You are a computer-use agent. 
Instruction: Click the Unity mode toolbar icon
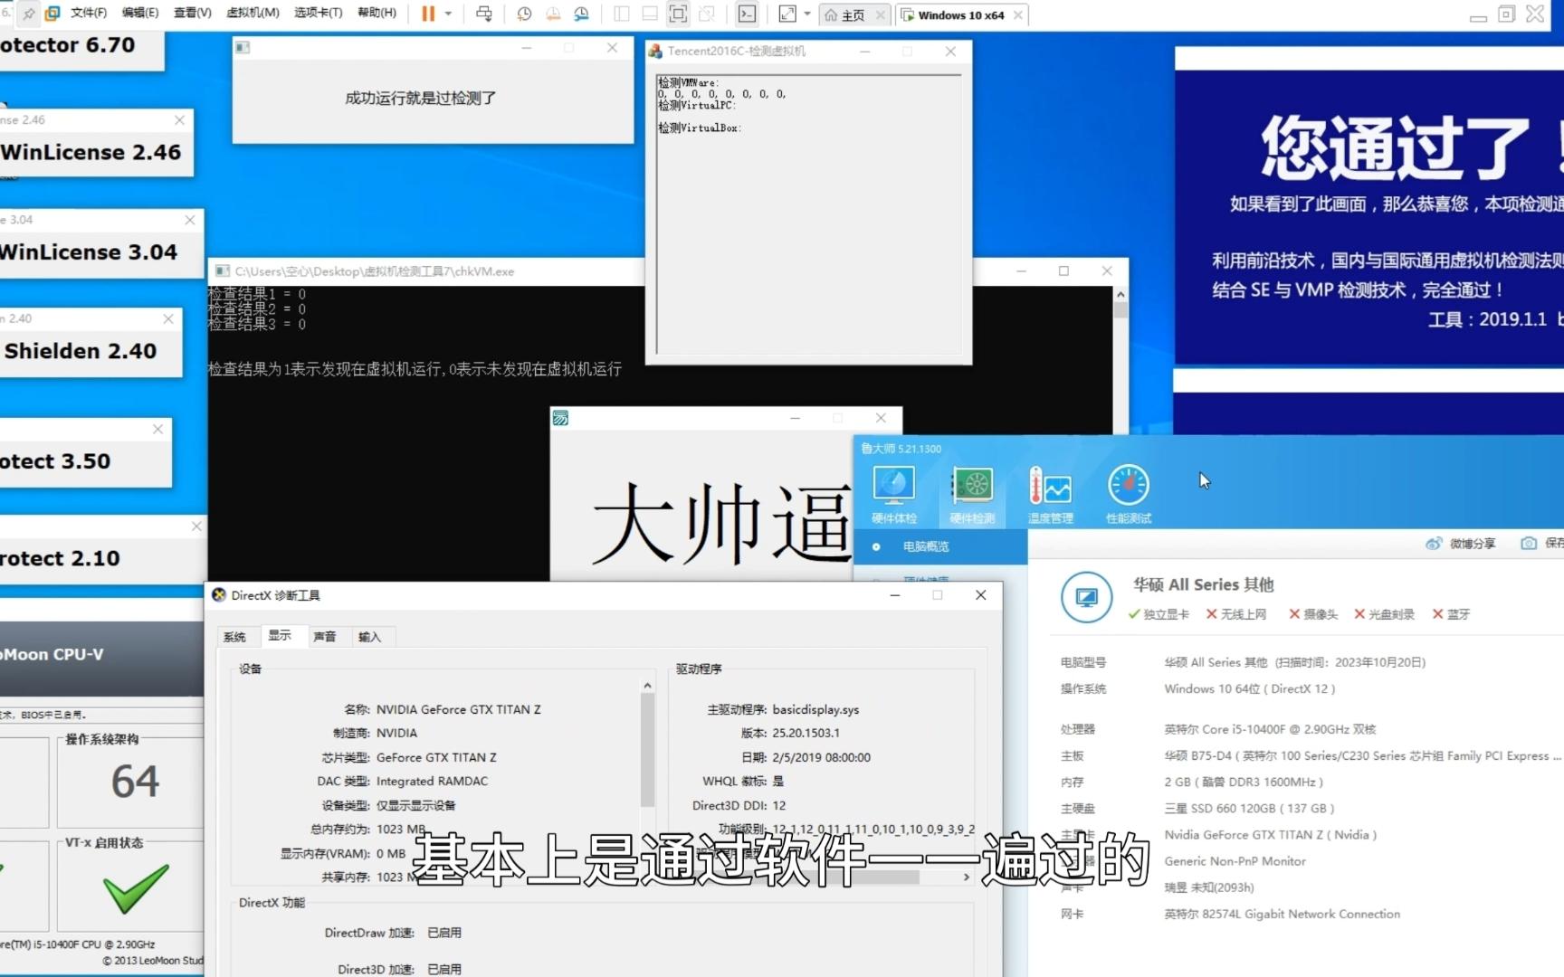pyautogui.click(x=707, y=14)
